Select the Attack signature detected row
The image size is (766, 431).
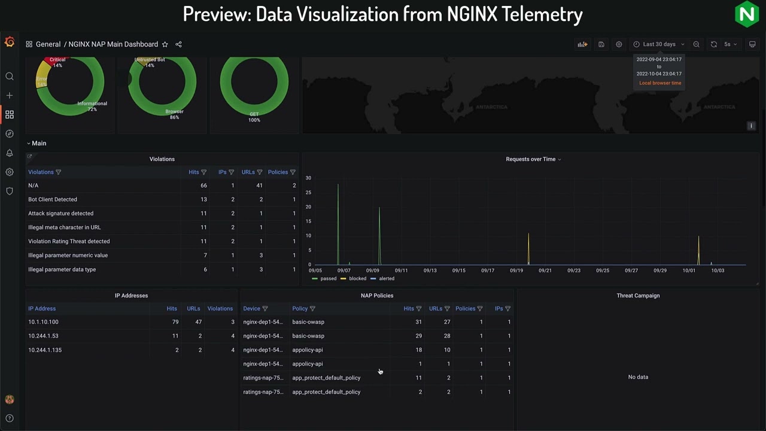click(x=162, y=213)
